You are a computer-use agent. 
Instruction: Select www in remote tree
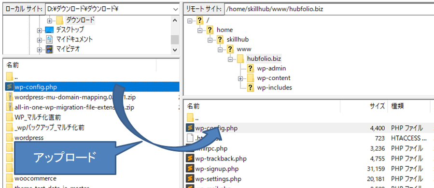(x=244, y=49)
